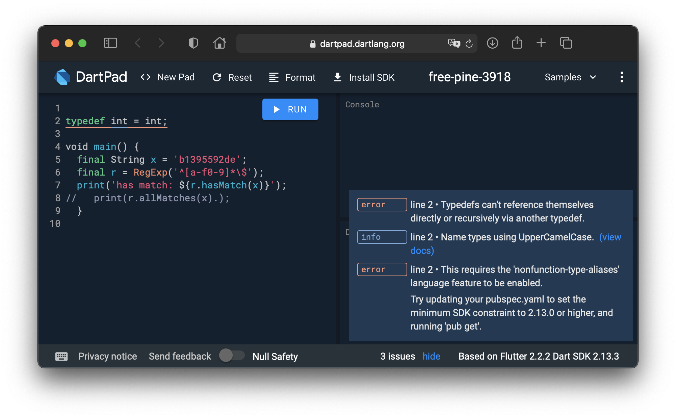Open the privacy shield icon in Safari
This screenshot has height=418, width=676.
click(193, 43)
